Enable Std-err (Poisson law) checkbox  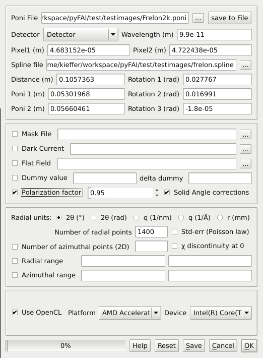point(174,232)
